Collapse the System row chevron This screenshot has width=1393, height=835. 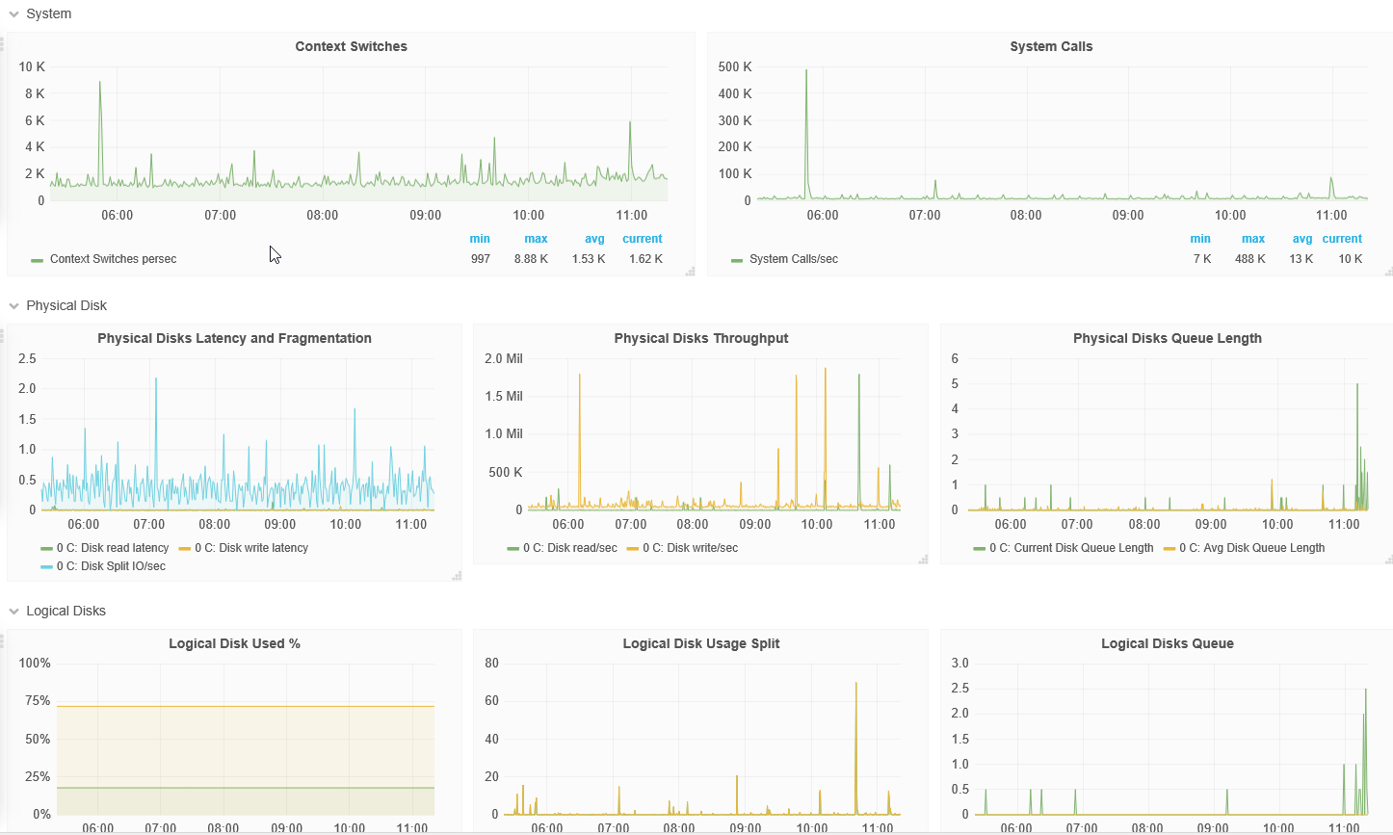(x=14, y=14)
